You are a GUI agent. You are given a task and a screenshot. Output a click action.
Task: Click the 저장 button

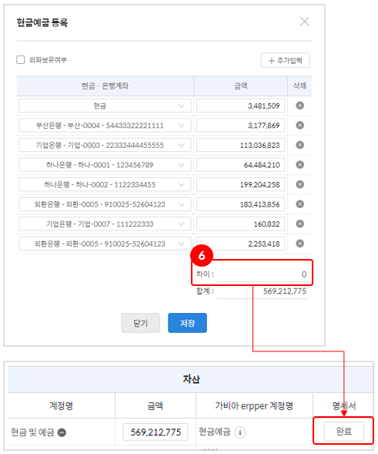point(187,323)
